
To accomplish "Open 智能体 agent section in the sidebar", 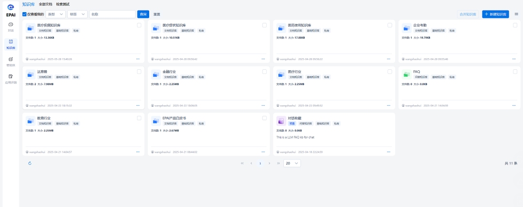I will pyautogui.click(x=11, y=61).
